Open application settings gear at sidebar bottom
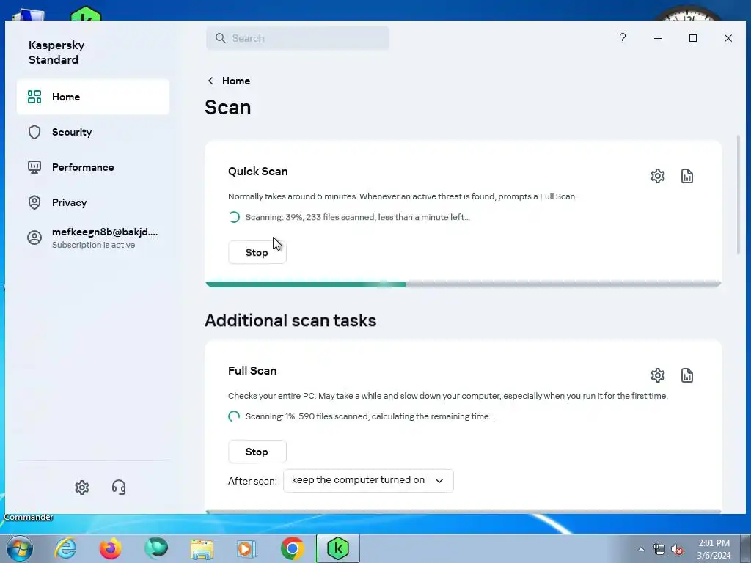This screenshot has height=563, width=751. [82, 487]
